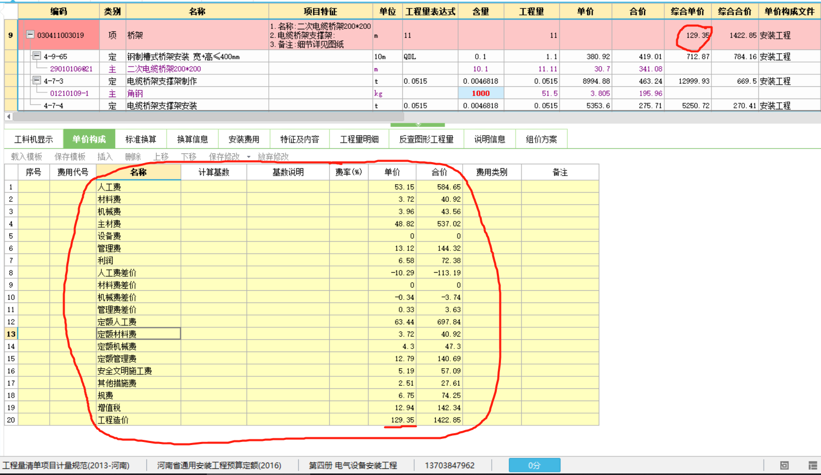Switch to the 说明信息 tab
This screenshot has height=475, width=821.
pyautogui.click(x=490, y=139)
